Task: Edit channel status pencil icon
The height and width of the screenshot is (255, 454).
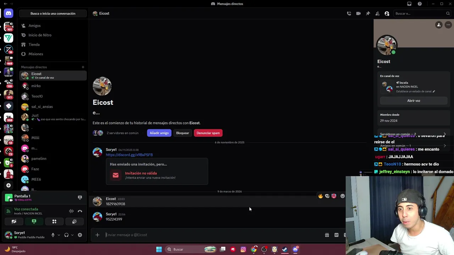Action: click(434, 91)
